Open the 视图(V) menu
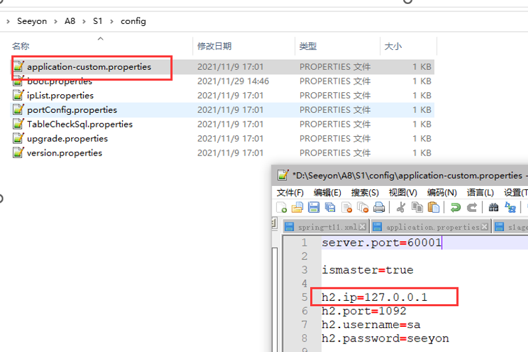 point(402,193)
